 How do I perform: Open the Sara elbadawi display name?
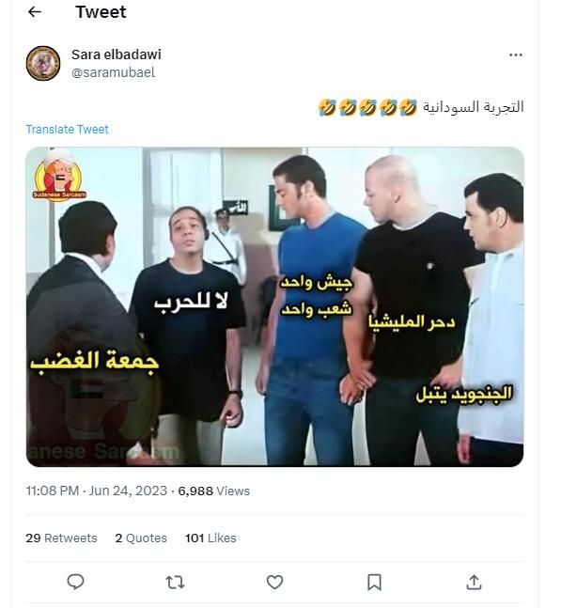(x=117, y=55)
